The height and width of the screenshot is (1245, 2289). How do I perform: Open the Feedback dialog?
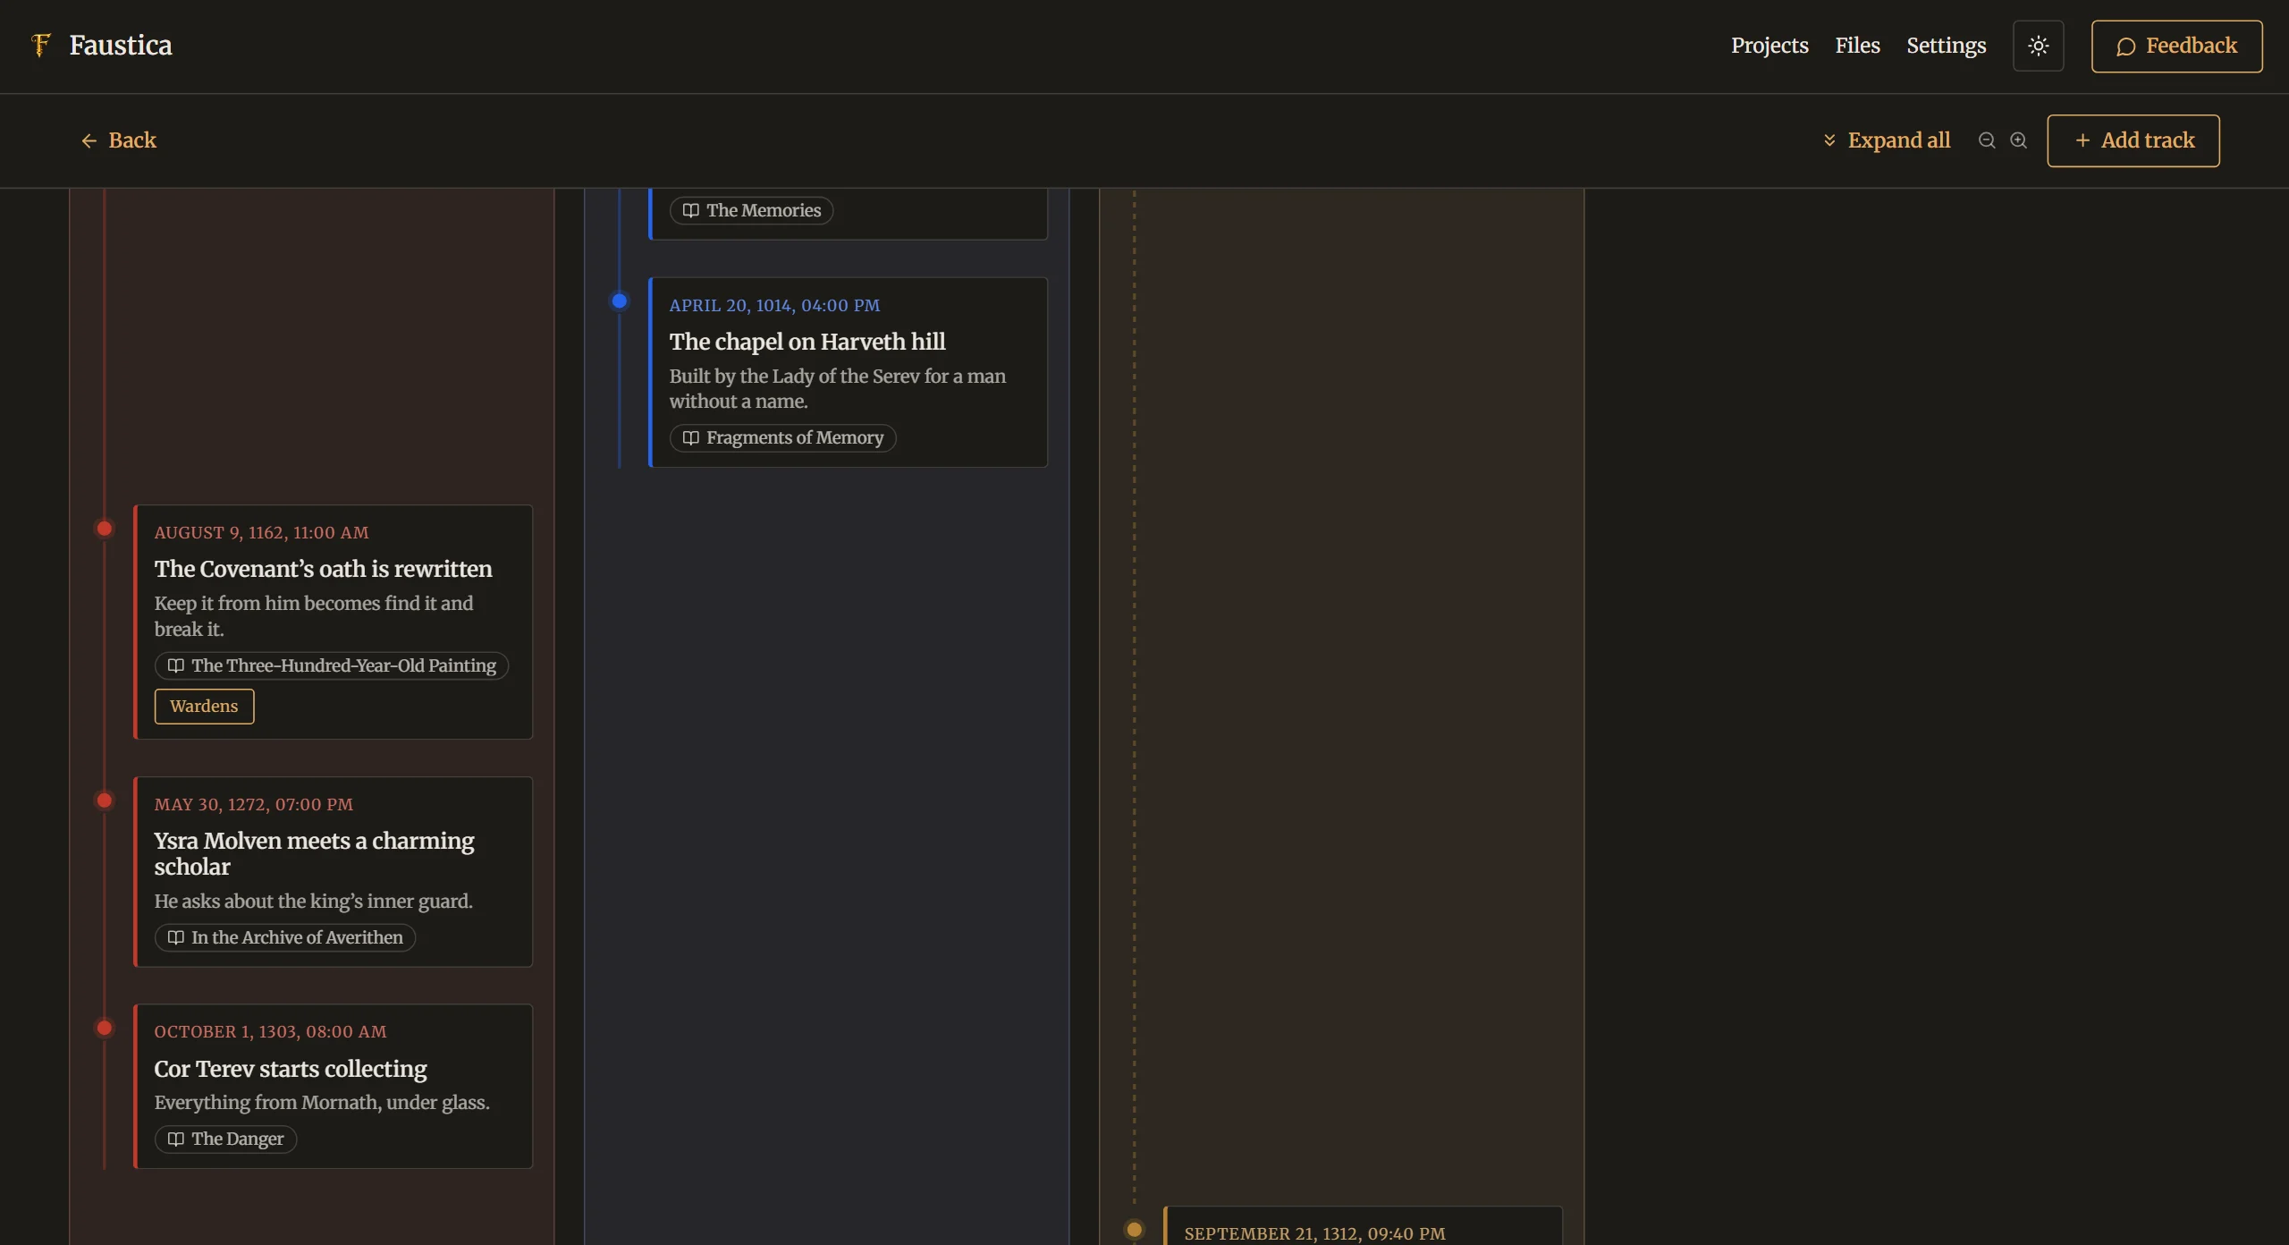pyautogui.click(x=2176, y=46)
